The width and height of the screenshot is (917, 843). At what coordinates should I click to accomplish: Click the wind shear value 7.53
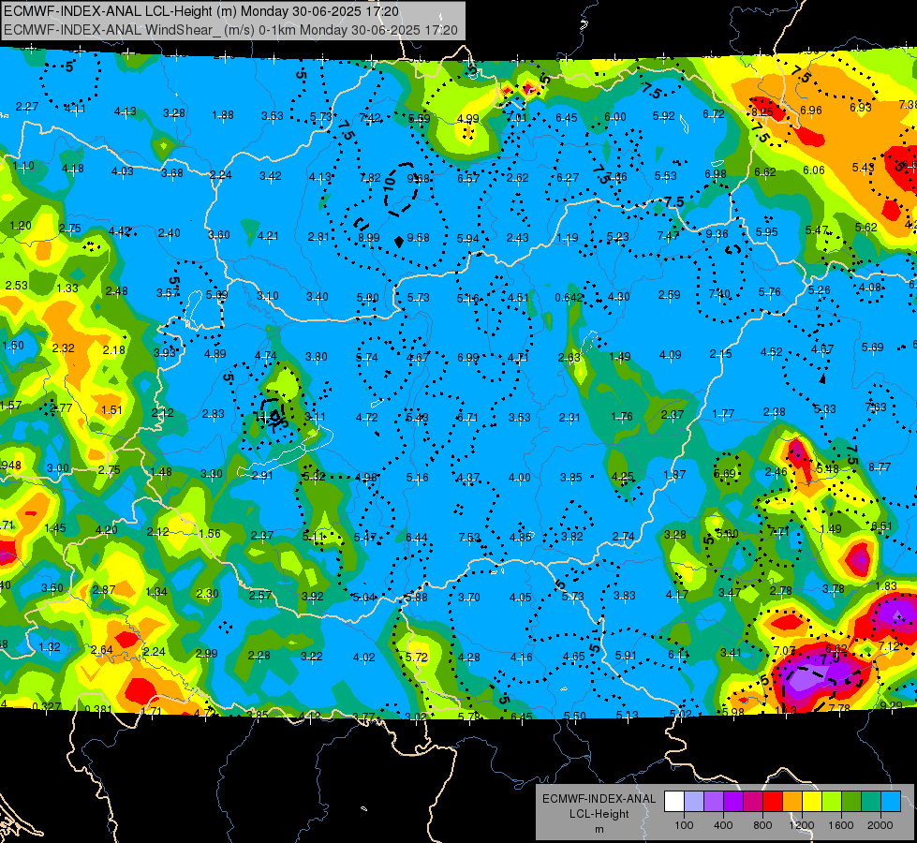pos(469,537)
